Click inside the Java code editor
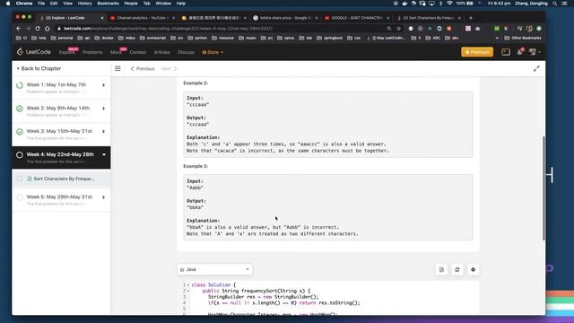 click(x=328, y=298)
